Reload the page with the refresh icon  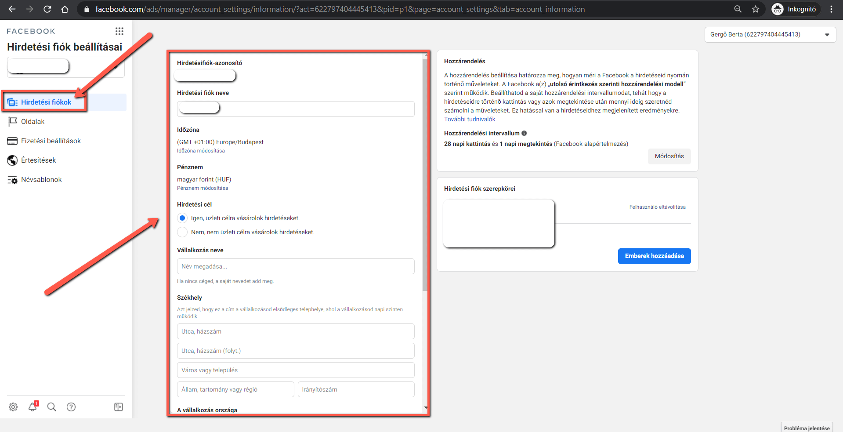point(47,9)
